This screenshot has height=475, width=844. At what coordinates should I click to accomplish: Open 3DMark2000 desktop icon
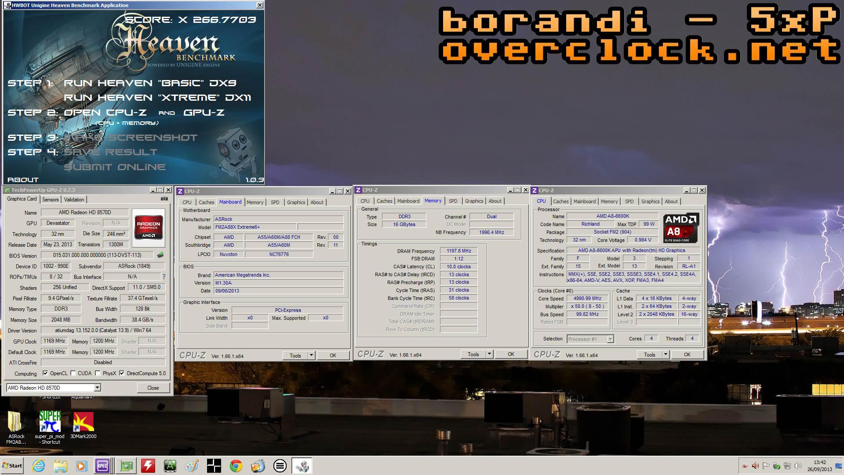pos(83,426)
